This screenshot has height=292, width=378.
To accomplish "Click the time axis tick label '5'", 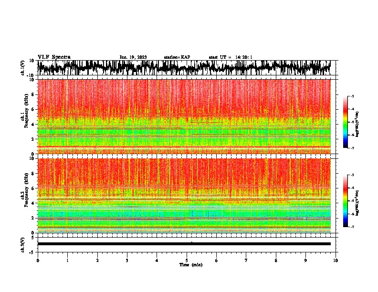I will pos(187,261).
